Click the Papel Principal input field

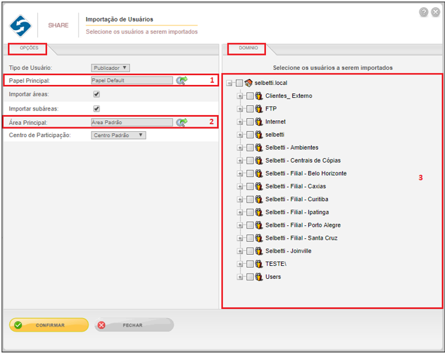click(x=132, y=80)
